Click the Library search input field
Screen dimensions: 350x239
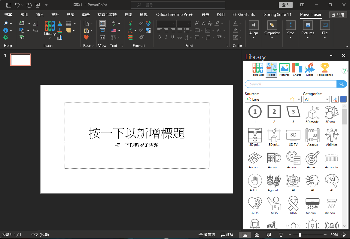(291, 84)
